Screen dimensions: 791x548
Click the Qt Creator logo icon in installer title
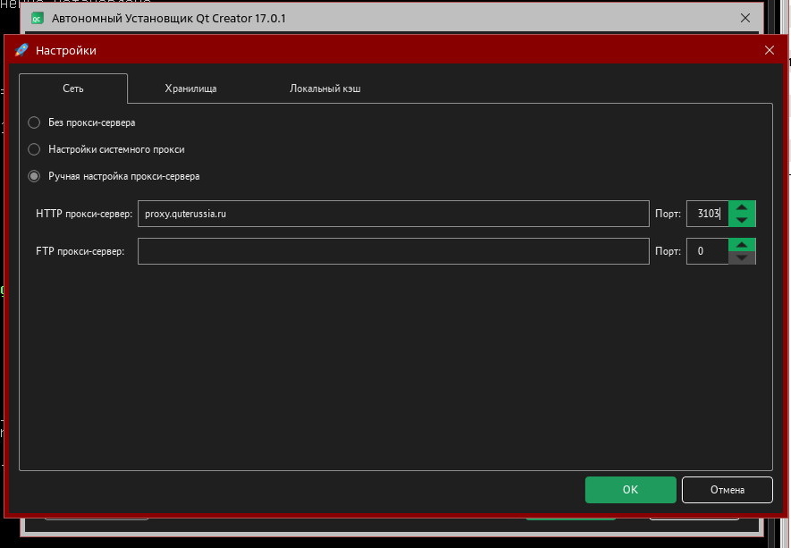coord(37,19)
